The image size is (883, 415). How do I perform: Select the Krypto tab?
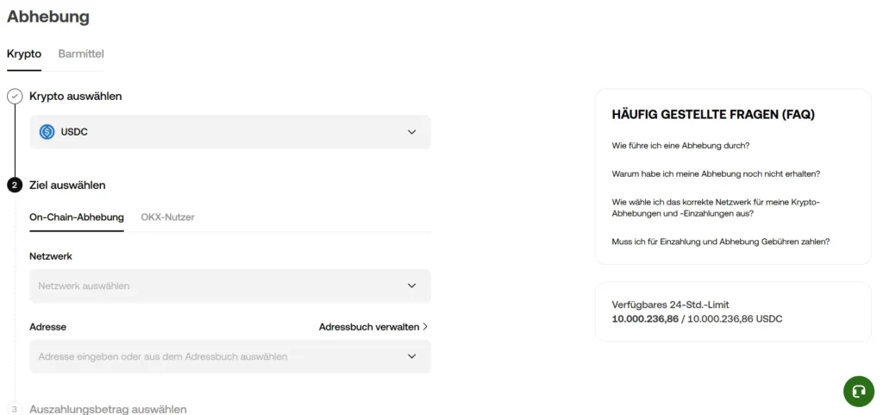(24, 53)
